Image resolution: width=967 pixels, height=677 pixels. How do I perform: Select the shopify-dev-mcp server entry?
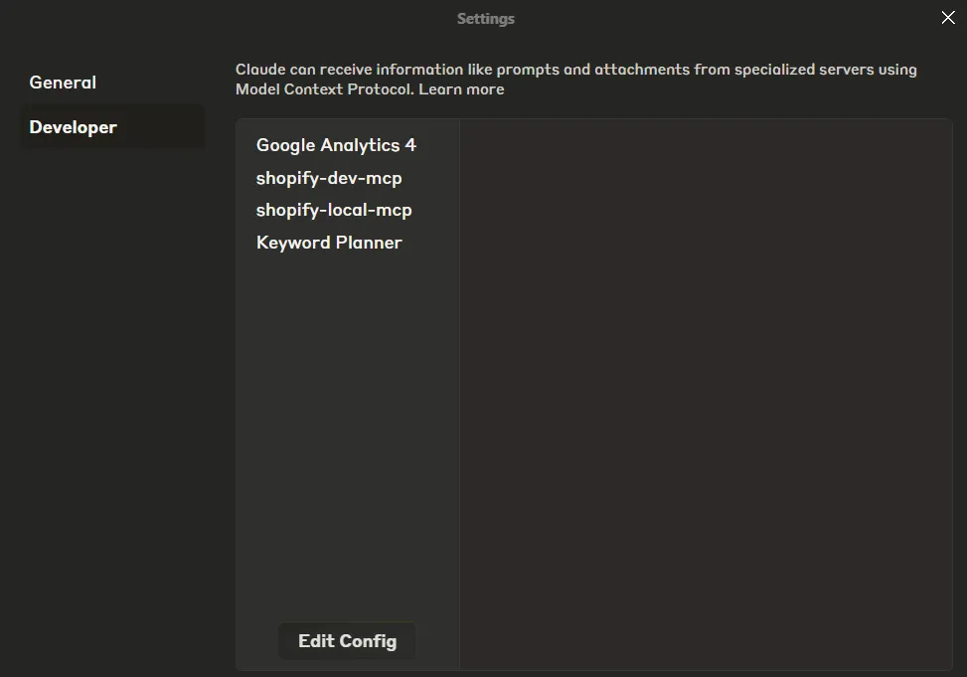tap(329, 178)
